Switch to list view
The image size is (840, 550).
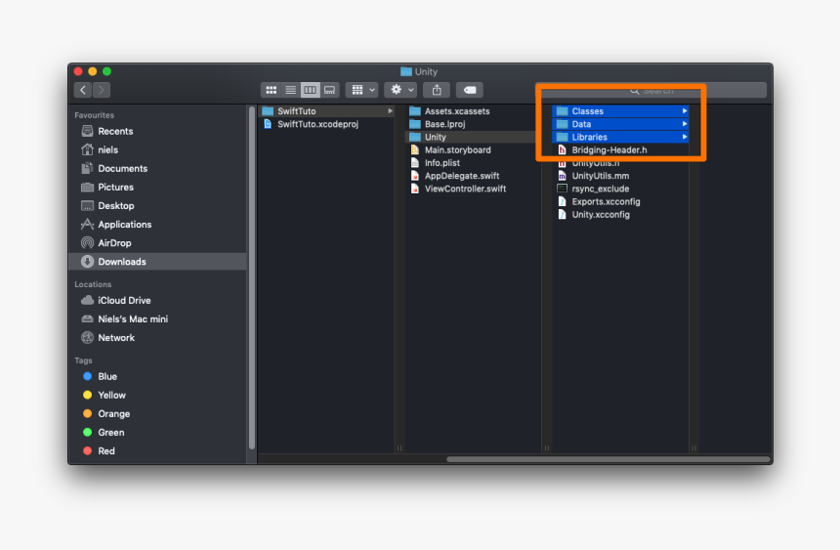(x=290, y=90)
